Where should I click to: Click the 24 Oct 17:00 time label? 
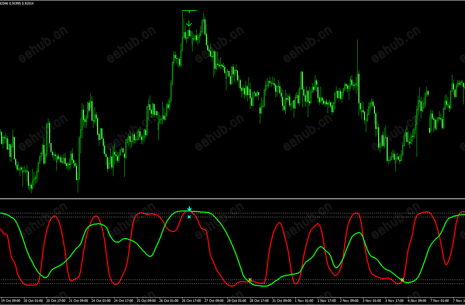tap(124, 301)
